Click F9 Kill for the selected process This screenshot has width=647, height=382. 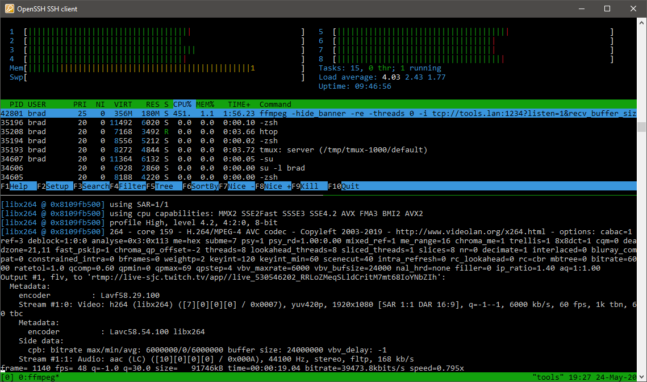click(311, 186)
